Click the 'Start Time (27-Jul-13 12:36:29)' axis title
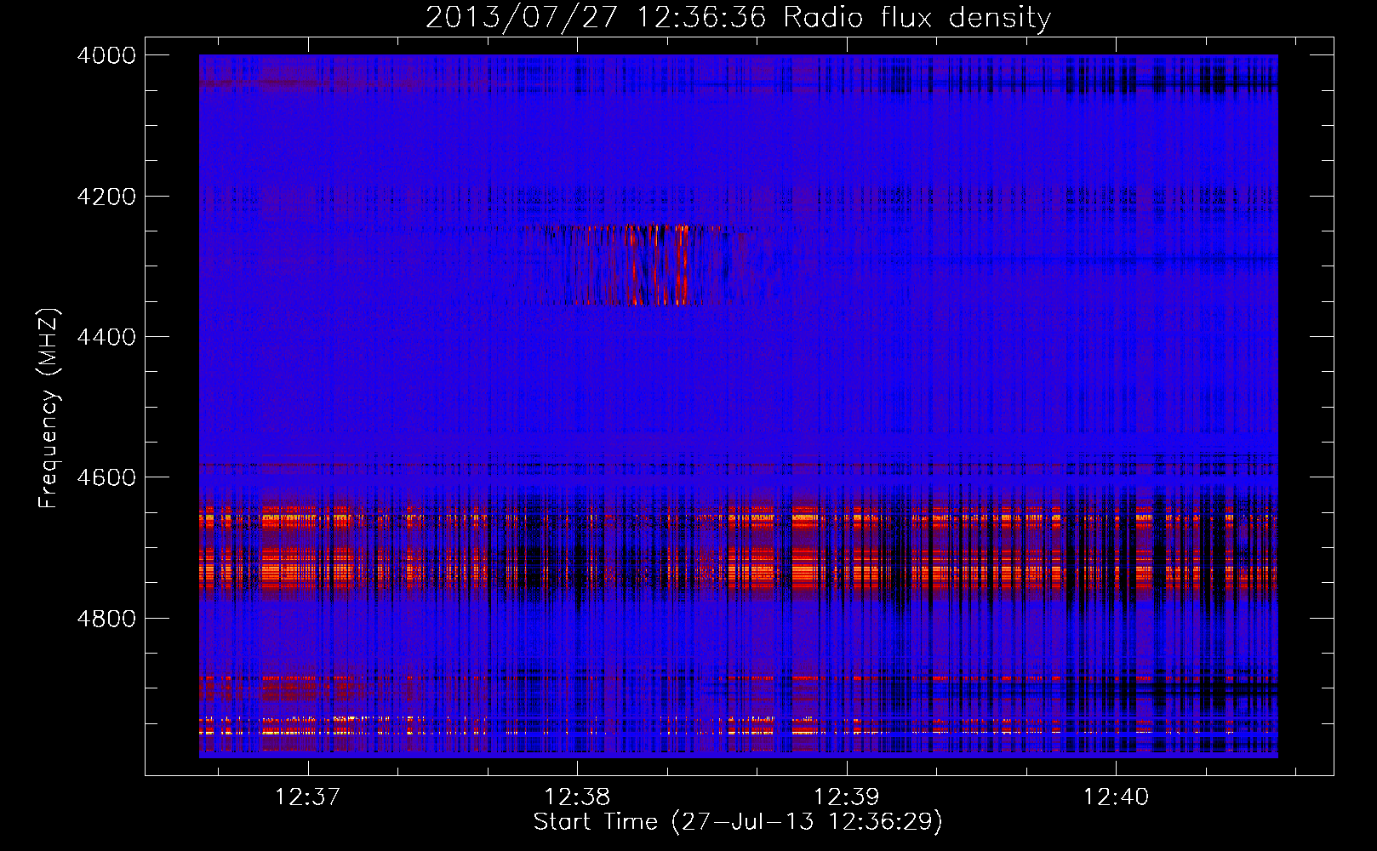Screen dimensions: 1377x851 pos(738,822)
